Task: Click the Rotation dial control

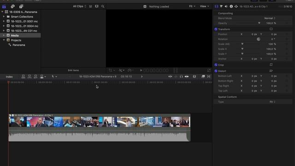Action: (x=259, y=39)
